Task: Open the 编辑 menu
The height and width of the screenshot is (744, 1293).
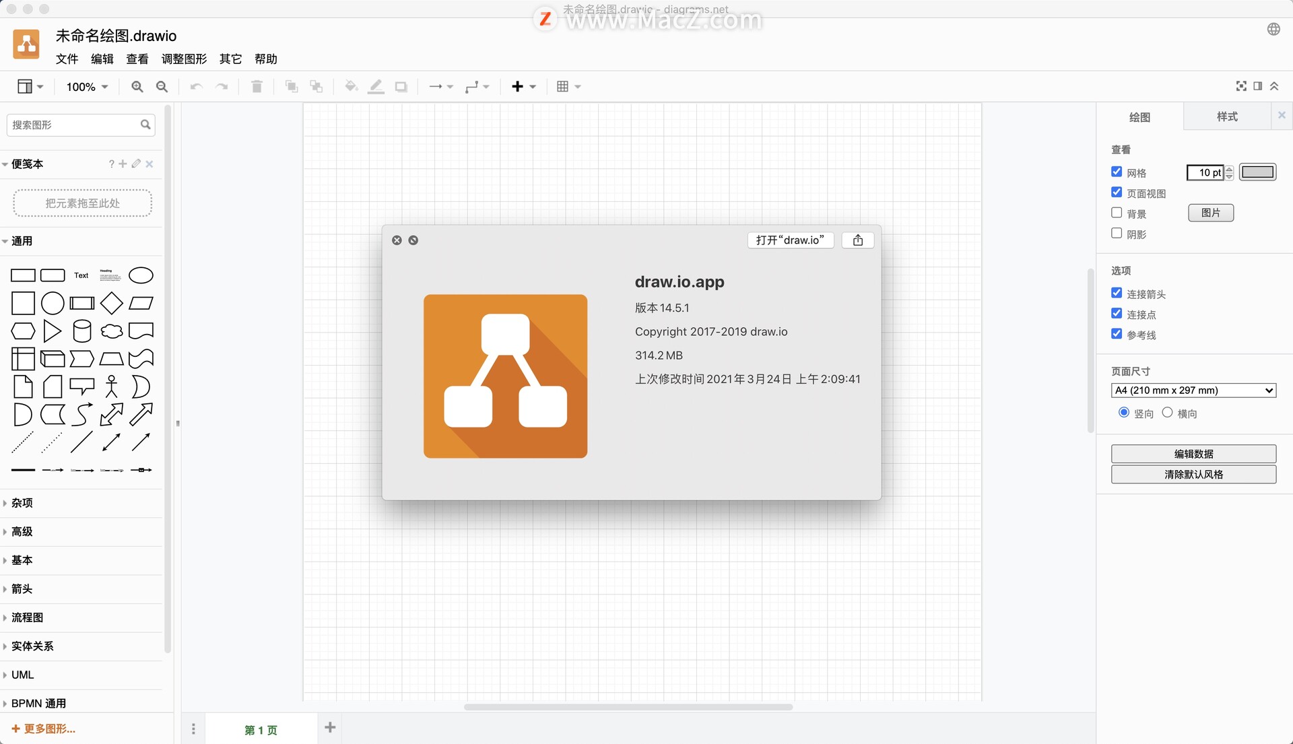Action: coord(102,59)
